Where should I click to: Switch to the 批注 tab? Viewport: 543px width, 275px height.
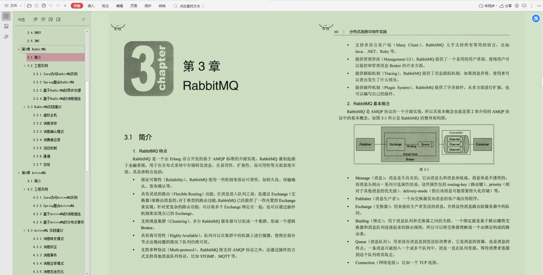(105, 6)
